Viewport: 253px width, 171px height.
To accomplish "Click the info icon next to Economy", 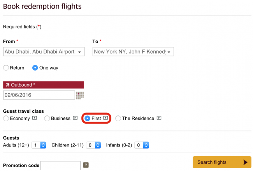I will (35, 118).
